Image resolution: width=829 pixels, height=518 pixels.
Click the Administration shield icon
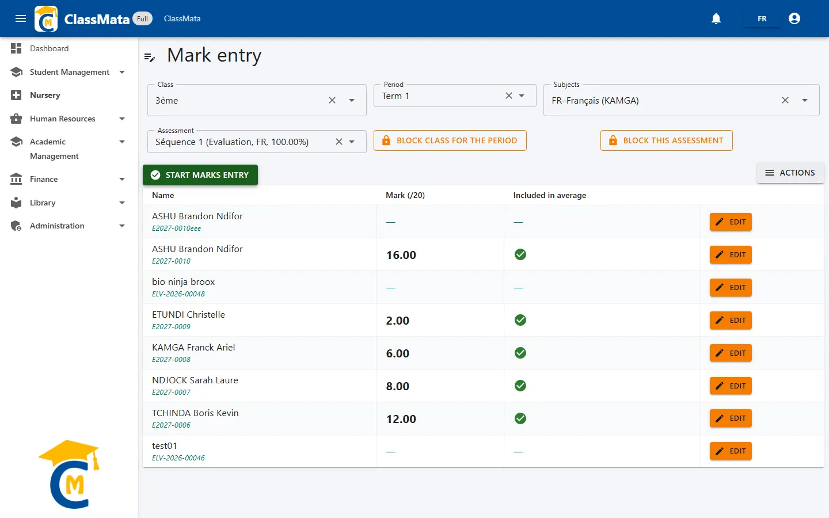[x=16, y=226]
